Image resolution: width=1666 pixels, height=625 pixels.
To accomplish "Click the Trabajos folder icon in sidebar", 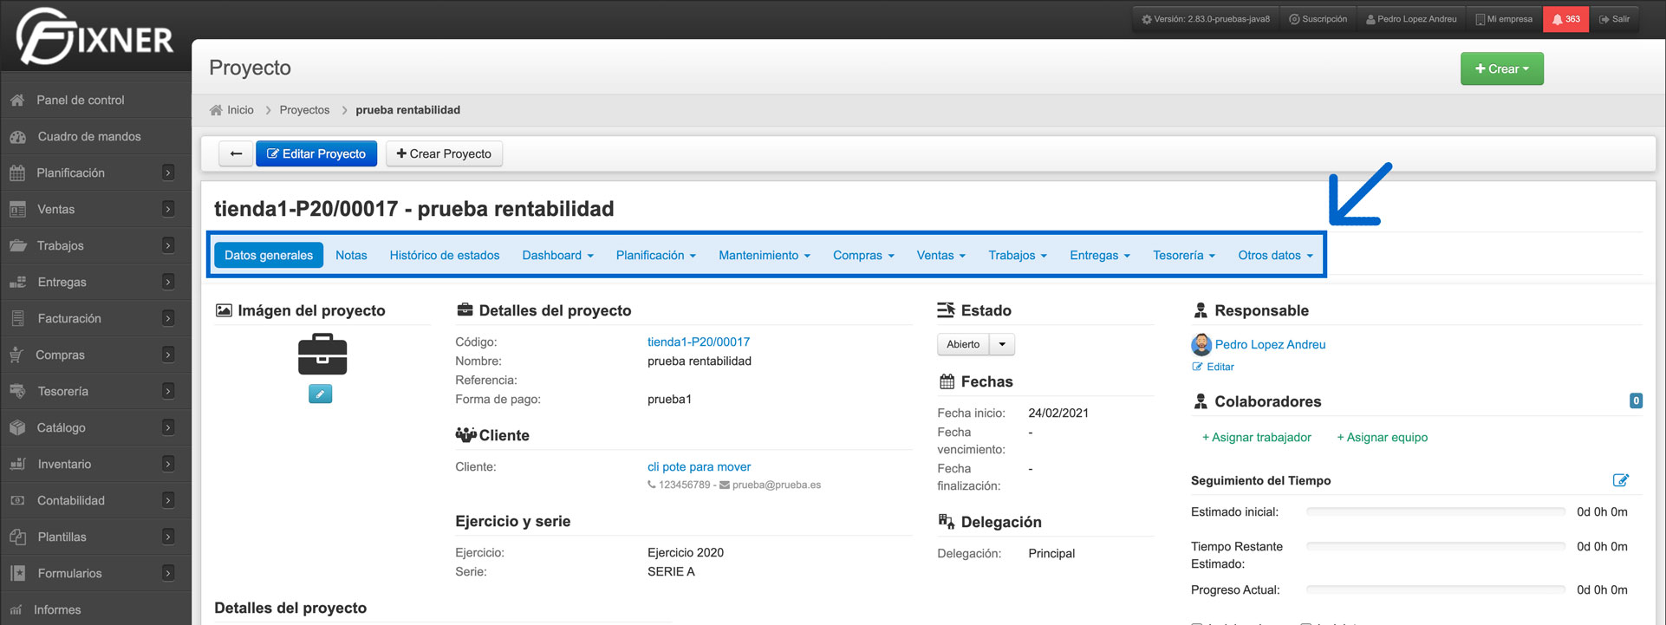I will click(x=17, y=246).
